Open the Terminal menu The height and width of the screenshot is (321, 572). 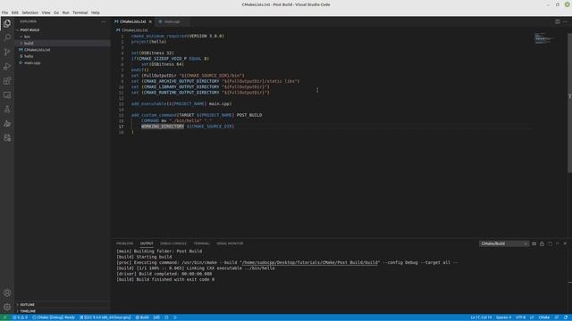point(80,12)
